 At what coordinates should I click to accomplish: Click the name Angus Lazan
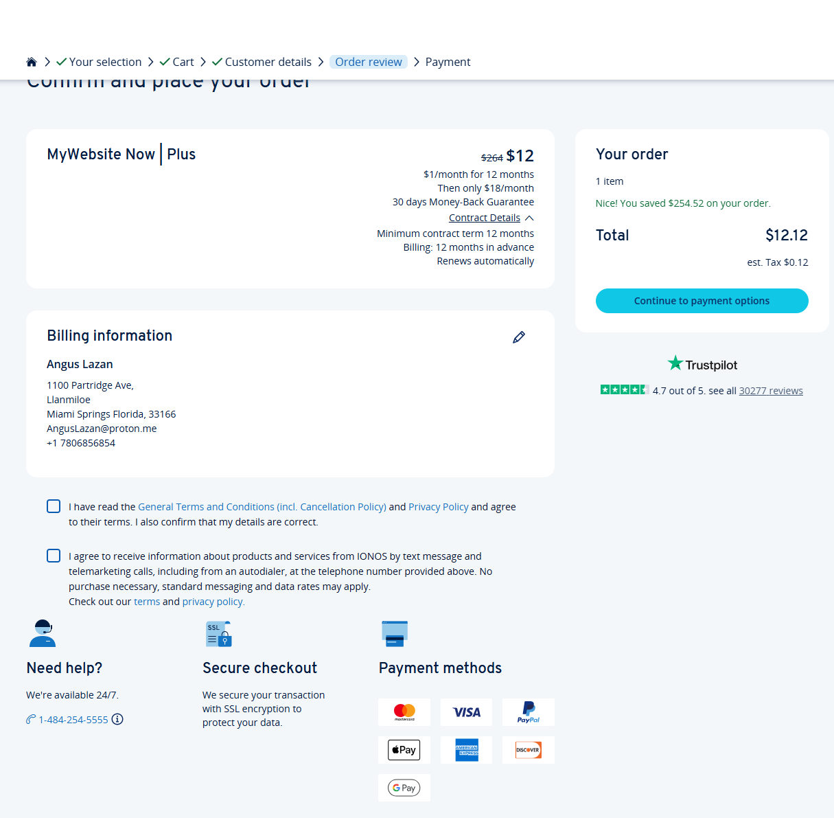[80, 364]
